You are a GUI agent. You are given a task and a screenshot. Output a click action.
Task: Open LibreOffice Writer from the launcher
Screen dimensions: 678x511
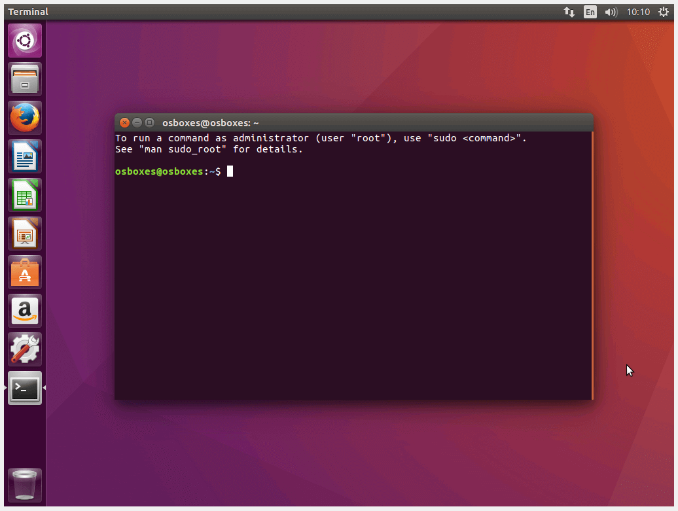click(x=25, y=157)
